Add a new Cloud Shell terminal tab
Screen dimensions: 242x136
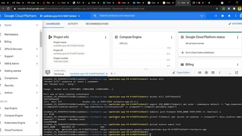click(112, 74)
